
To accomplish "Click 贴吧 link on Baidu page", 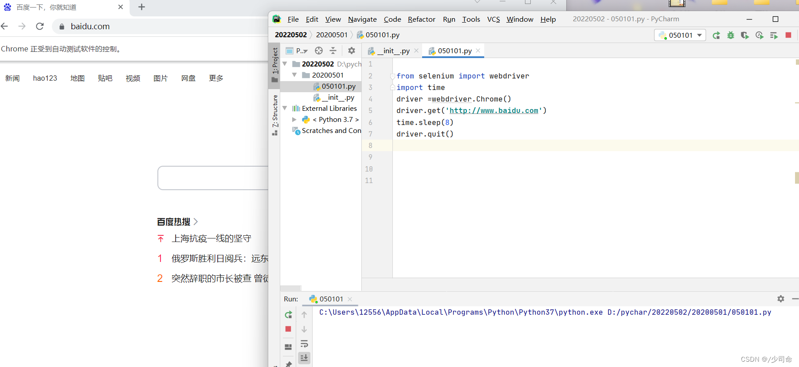I will pyautogui.click(x=105, y=78).
